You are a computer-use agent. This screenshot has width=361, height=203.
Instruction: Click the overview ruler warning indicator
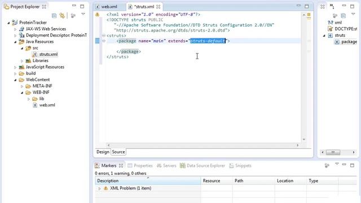point(309,15)
